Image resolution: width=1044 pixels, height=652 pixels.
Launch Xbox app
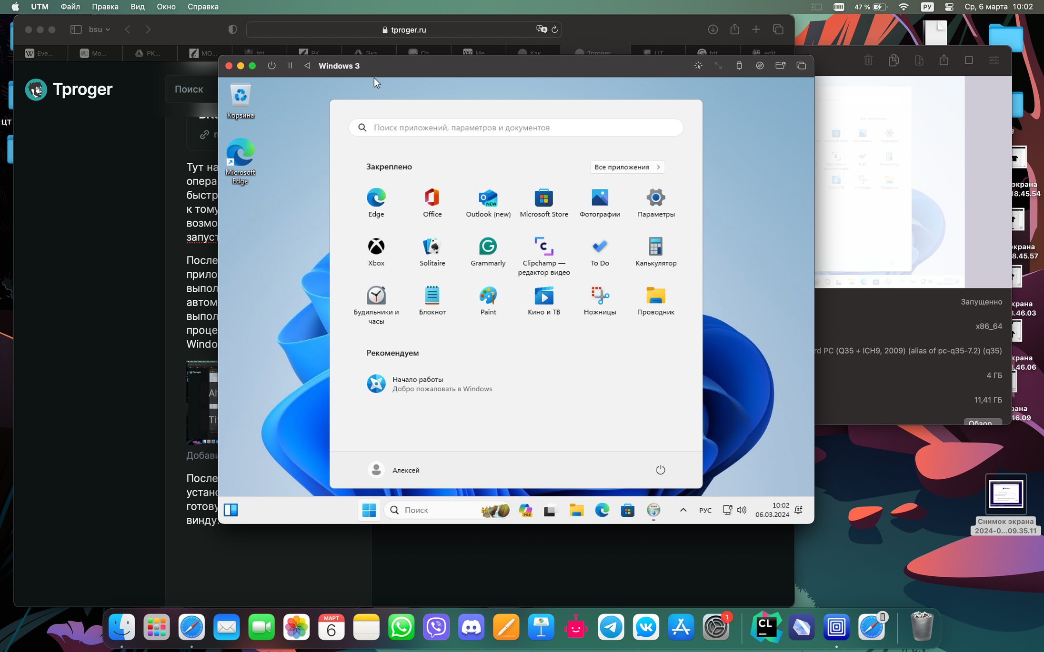[376, 252]
